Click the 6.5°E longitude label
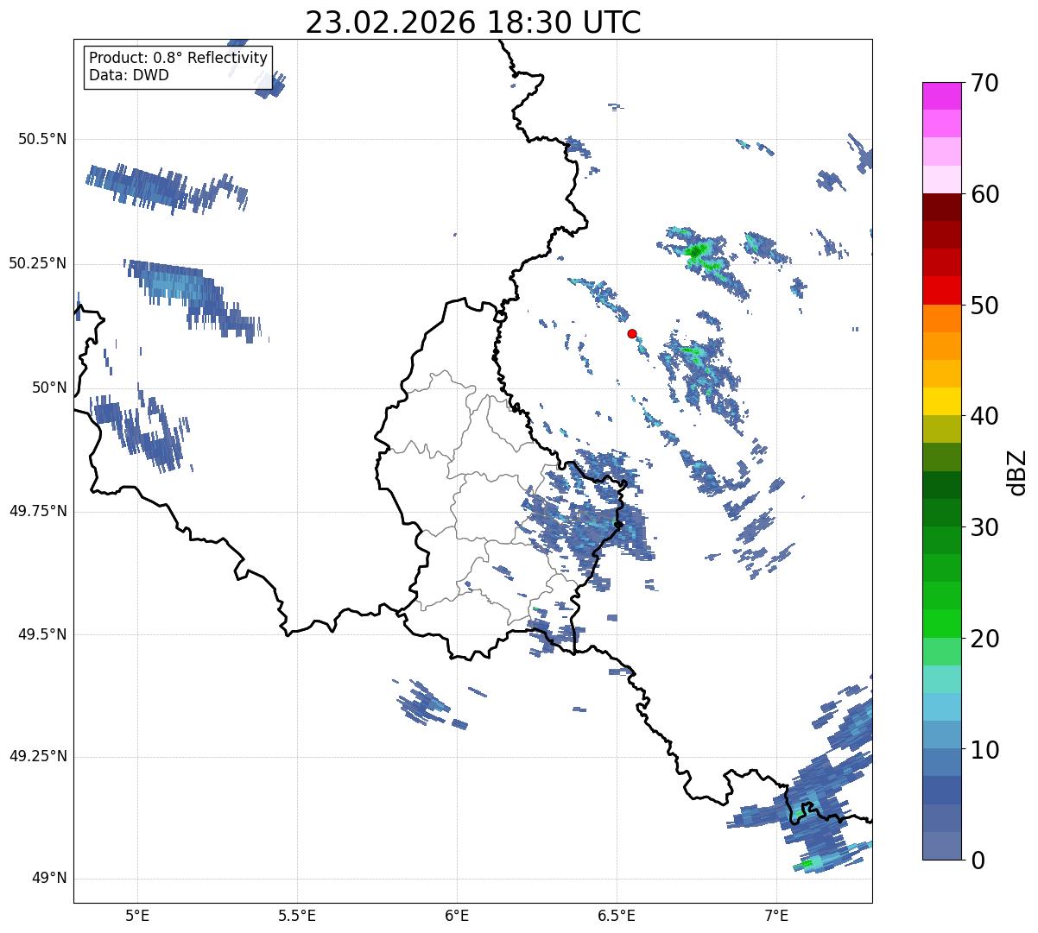The height and width of the screenshot is (933, 1038). (617, 915)
